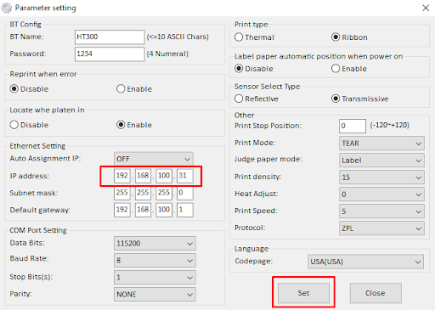Click third octet of Subnet mask
Image resolution: width=435 pixels, height=310 pixels.
(x=164, y=193)
